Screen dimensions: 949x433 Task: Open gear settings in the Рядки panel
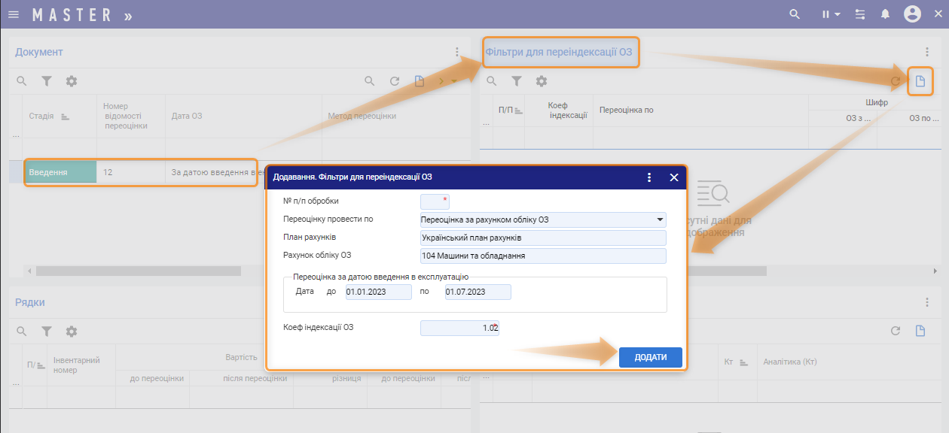(72, 332)
